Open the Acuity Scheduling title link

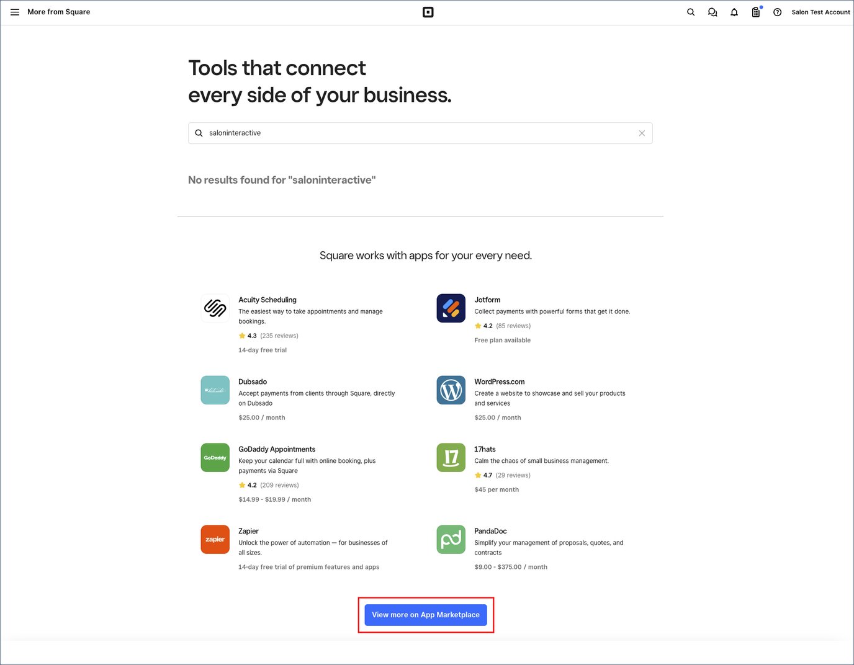[267, 300]
